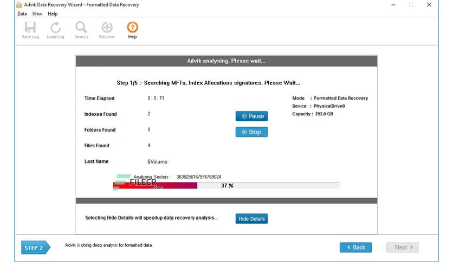Screen dimensions: 453x262
Task: Click the Recover toolbar icon
Action: tap(107, 30)
